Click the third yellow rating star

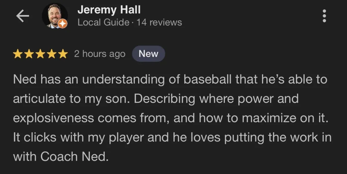point(40,54)
